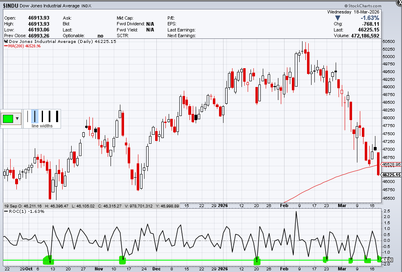This screenshot has height=272, width=402.
Task: Click the red 46528.96 price axis tag
Action: 391,165
